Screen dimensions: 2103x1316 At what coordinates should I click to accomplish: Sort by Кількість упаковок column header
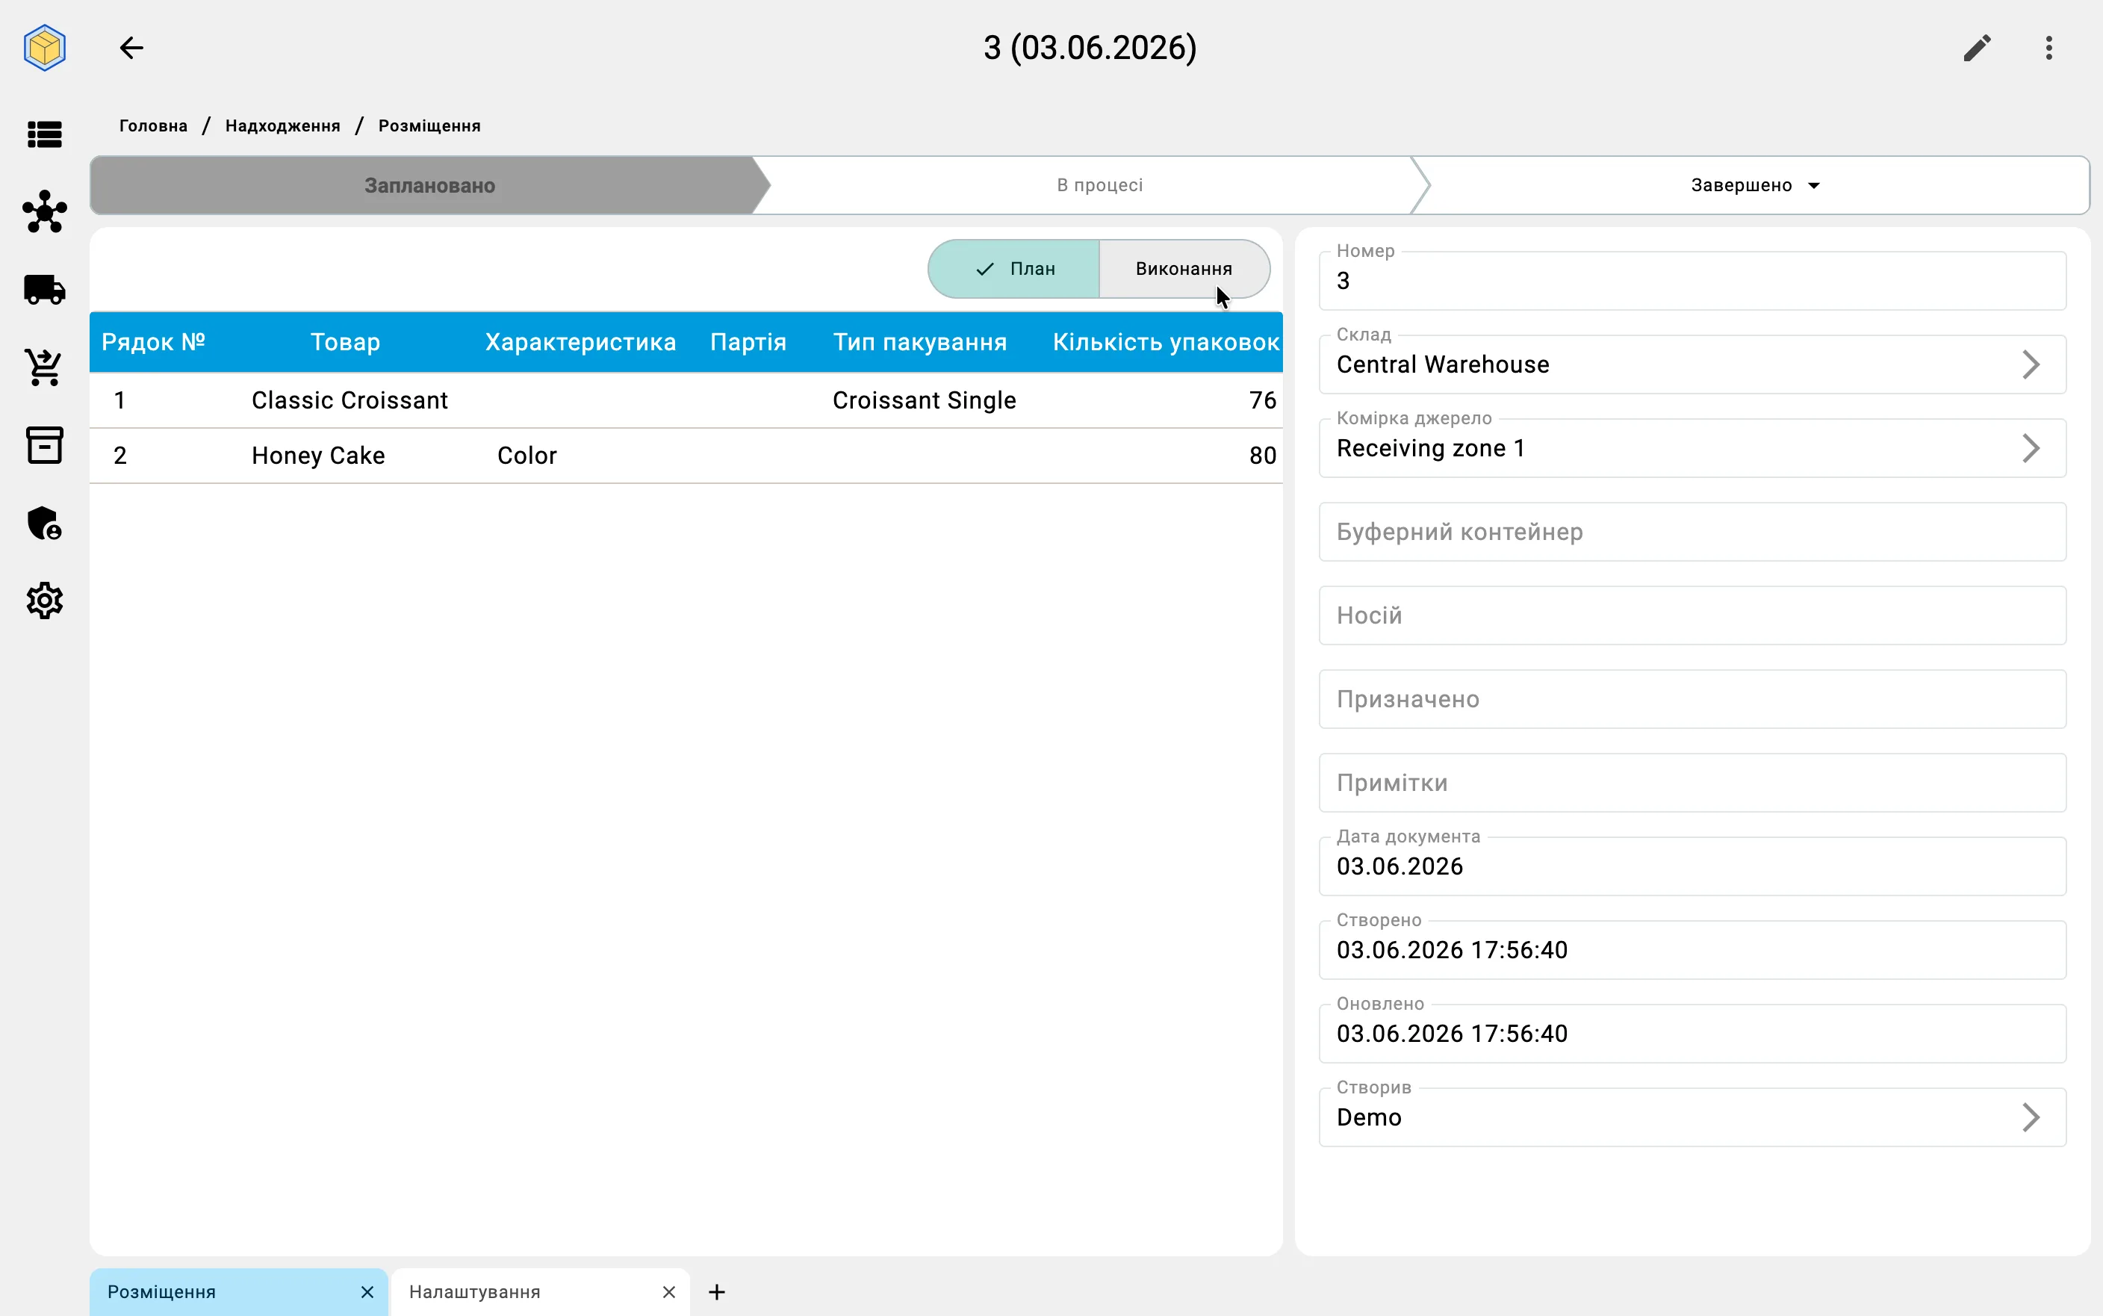point(1165,342)
